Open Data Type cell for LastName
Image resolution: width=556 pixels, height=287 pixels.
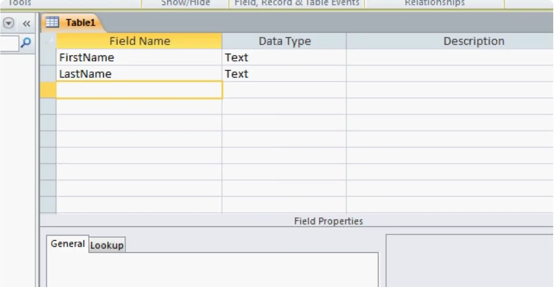(x=284, y=74)
